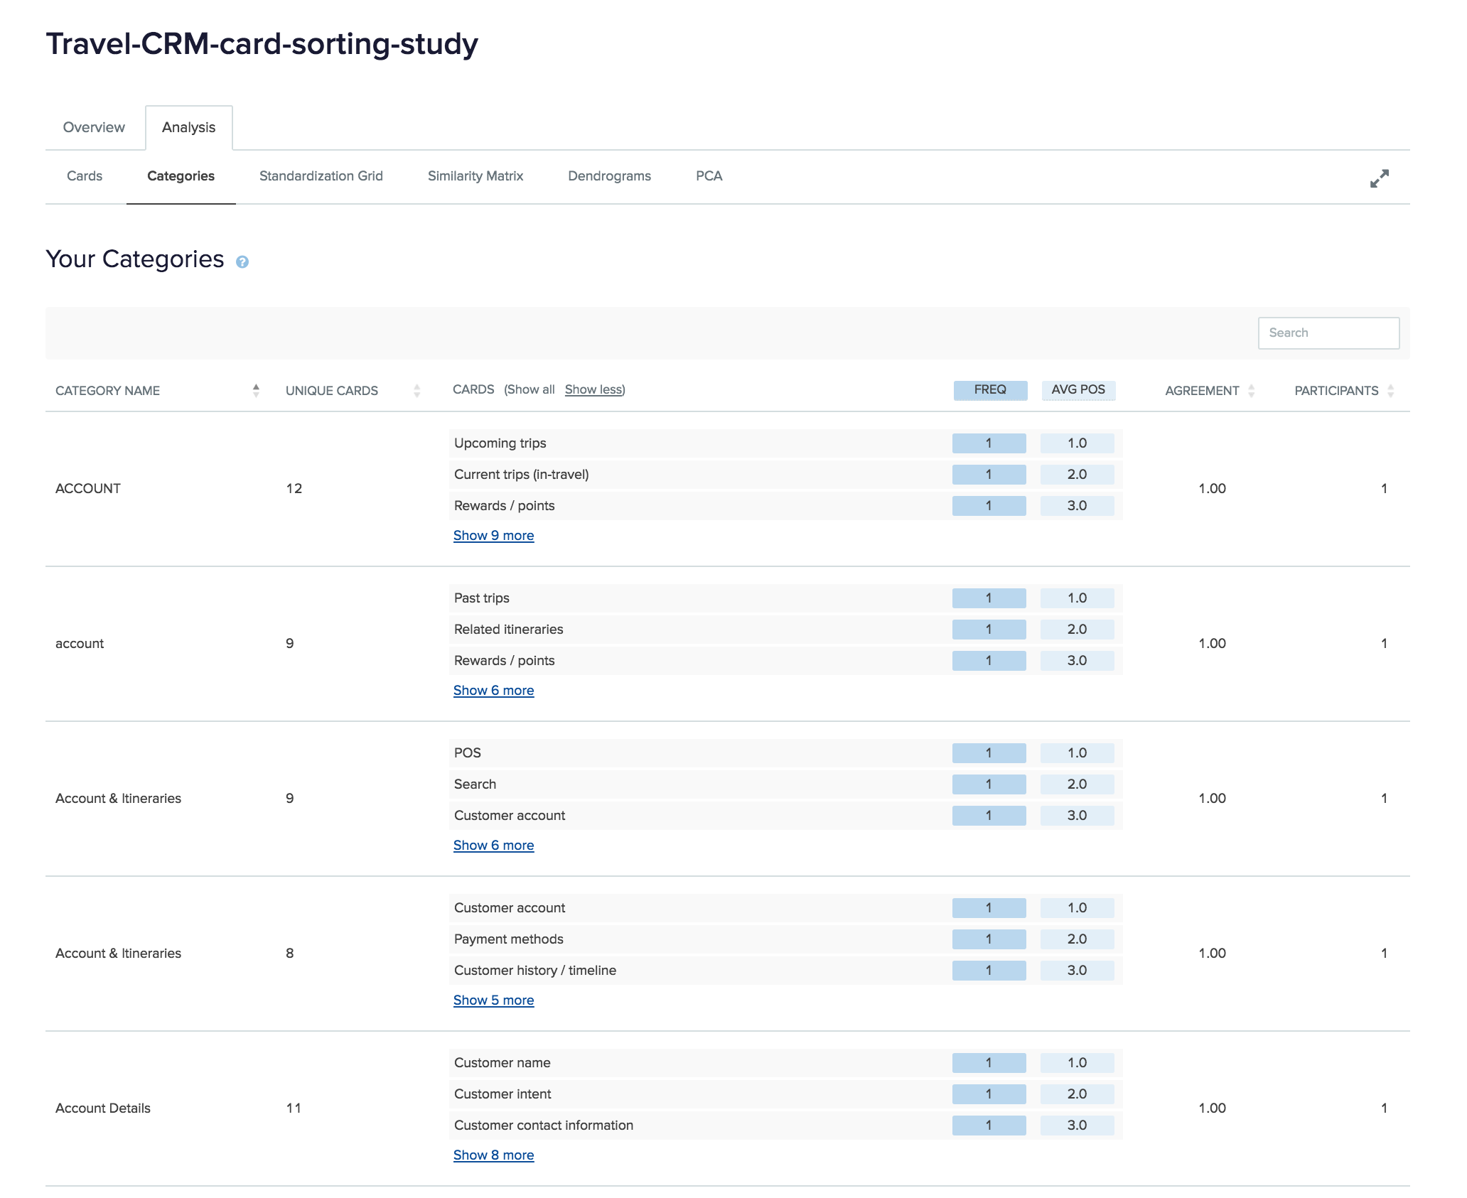Select the Cards sub-tab
1467x1198 pixels.
pyautogui.click(x=85, y=176)
